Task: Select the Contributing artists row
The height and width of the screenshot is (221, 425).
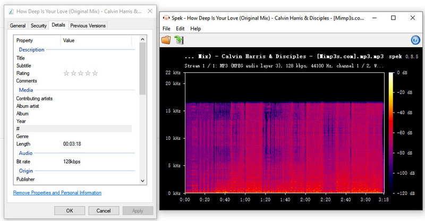Action: tap(74, 98)
